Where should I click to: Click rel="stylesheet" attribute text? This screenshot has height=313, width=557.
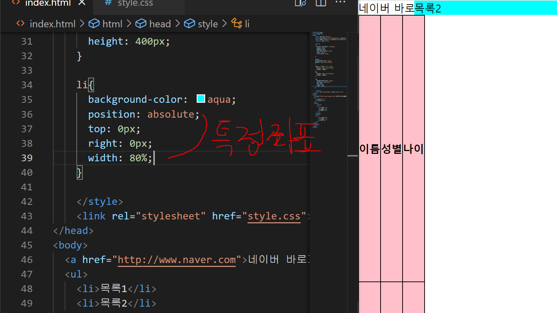tap(159, 216)
